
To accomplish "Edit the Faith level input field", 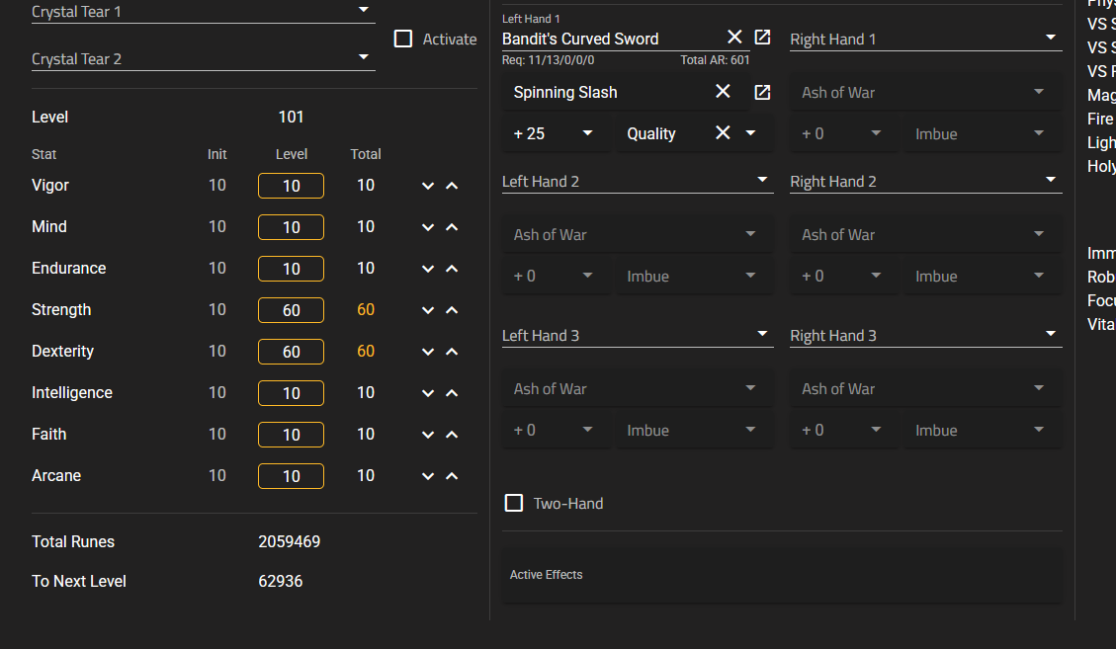I will click(291, 434).
